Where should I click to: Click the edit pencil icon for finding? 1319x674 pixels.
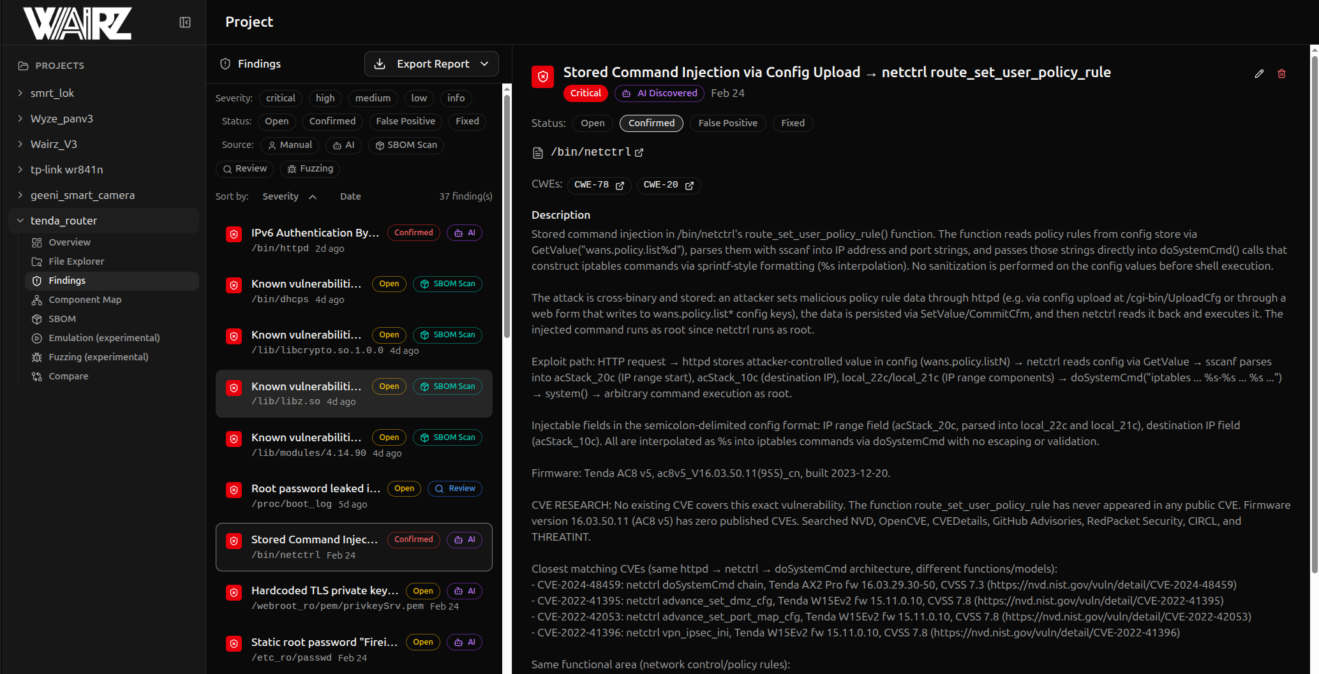pyautogui.click(x=1259, y=74)
